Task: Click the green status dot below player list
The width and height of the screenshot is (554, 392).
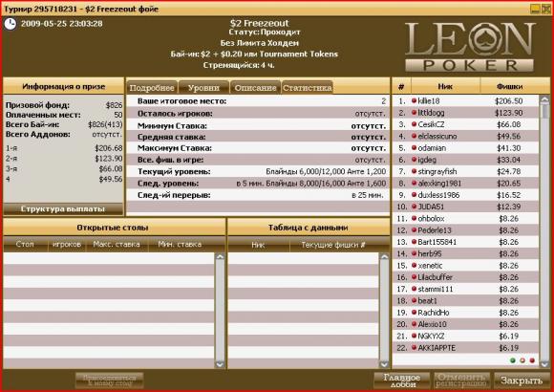Action: click(512, 360)
